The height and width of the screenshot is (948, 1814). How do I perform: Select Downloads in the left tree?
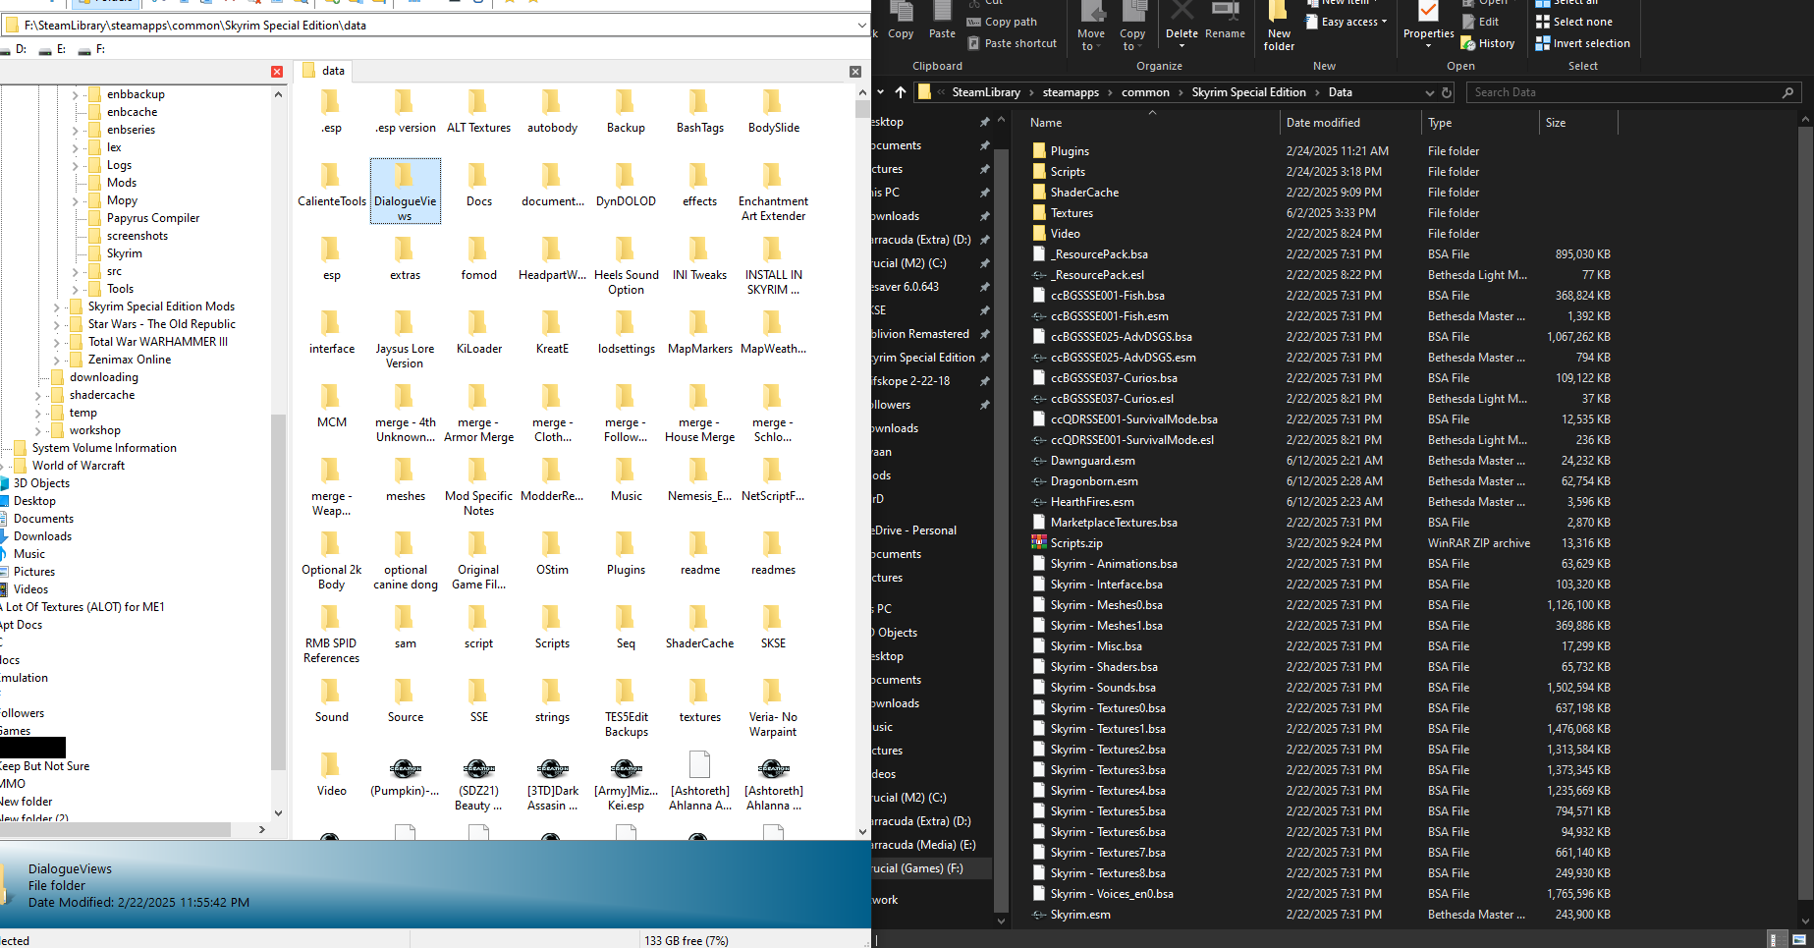coord(42,536)
